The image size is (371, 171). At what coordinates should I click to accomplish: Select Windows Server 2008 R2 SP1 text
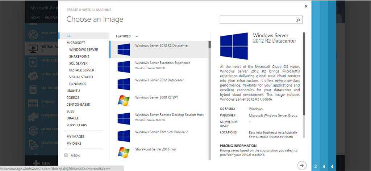tap(157, 97)
